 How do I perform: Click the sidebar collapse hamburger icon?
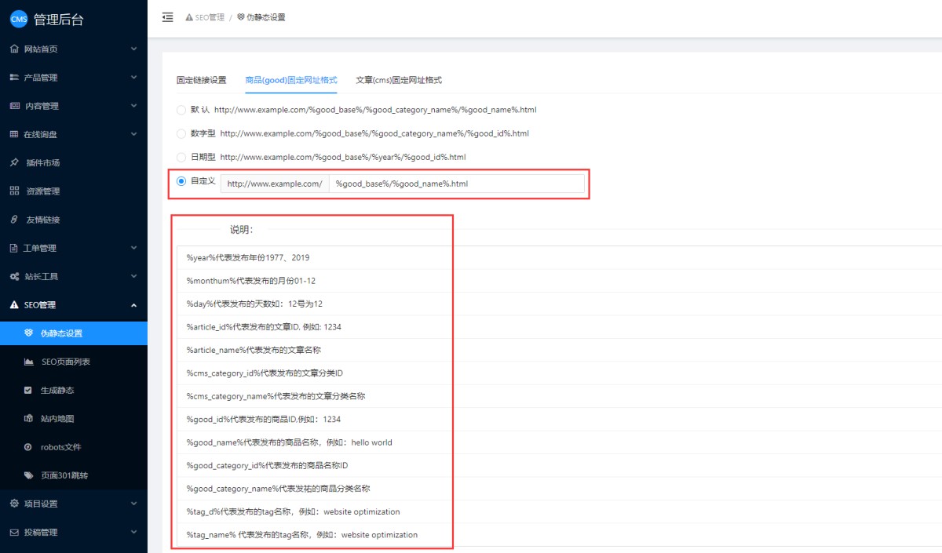[167, 17]
